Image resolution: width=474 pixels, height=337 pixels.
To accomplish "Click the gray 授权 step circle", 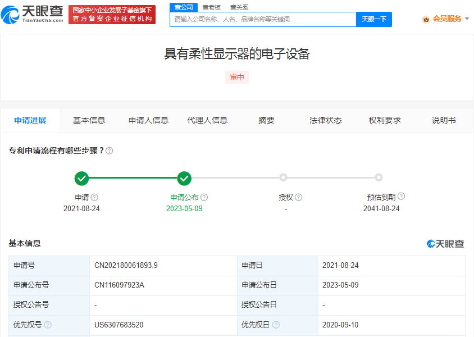I will 283,177.
